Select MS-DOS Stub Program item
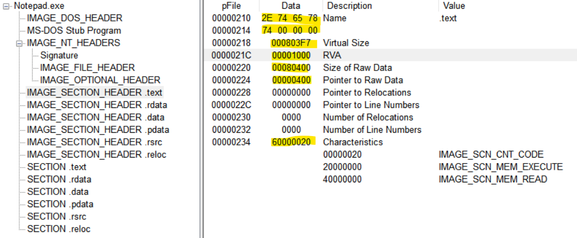Viewport: 577px width, 238px height. pyautogui.click(x=74, y=30)
